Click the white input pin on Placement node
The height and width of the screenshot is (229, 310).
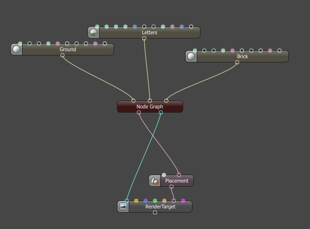[x=164, y=175]
